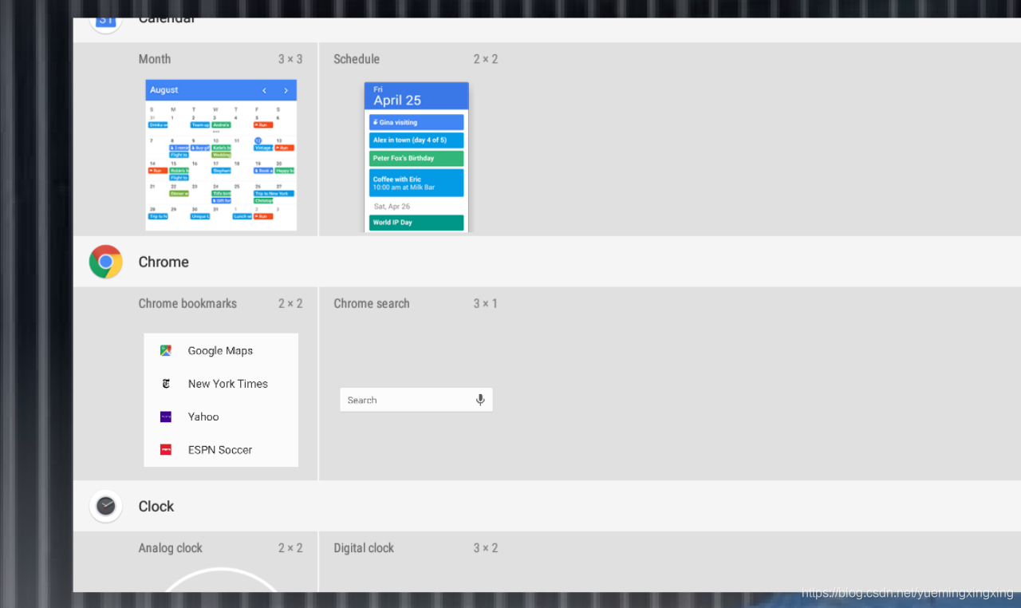Click the 'Chrome search' widget label
This screenshot has width=1021, height=608.
372,303
